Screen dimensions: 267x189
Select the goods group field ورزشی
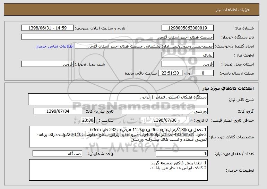(x=164, y=111)
